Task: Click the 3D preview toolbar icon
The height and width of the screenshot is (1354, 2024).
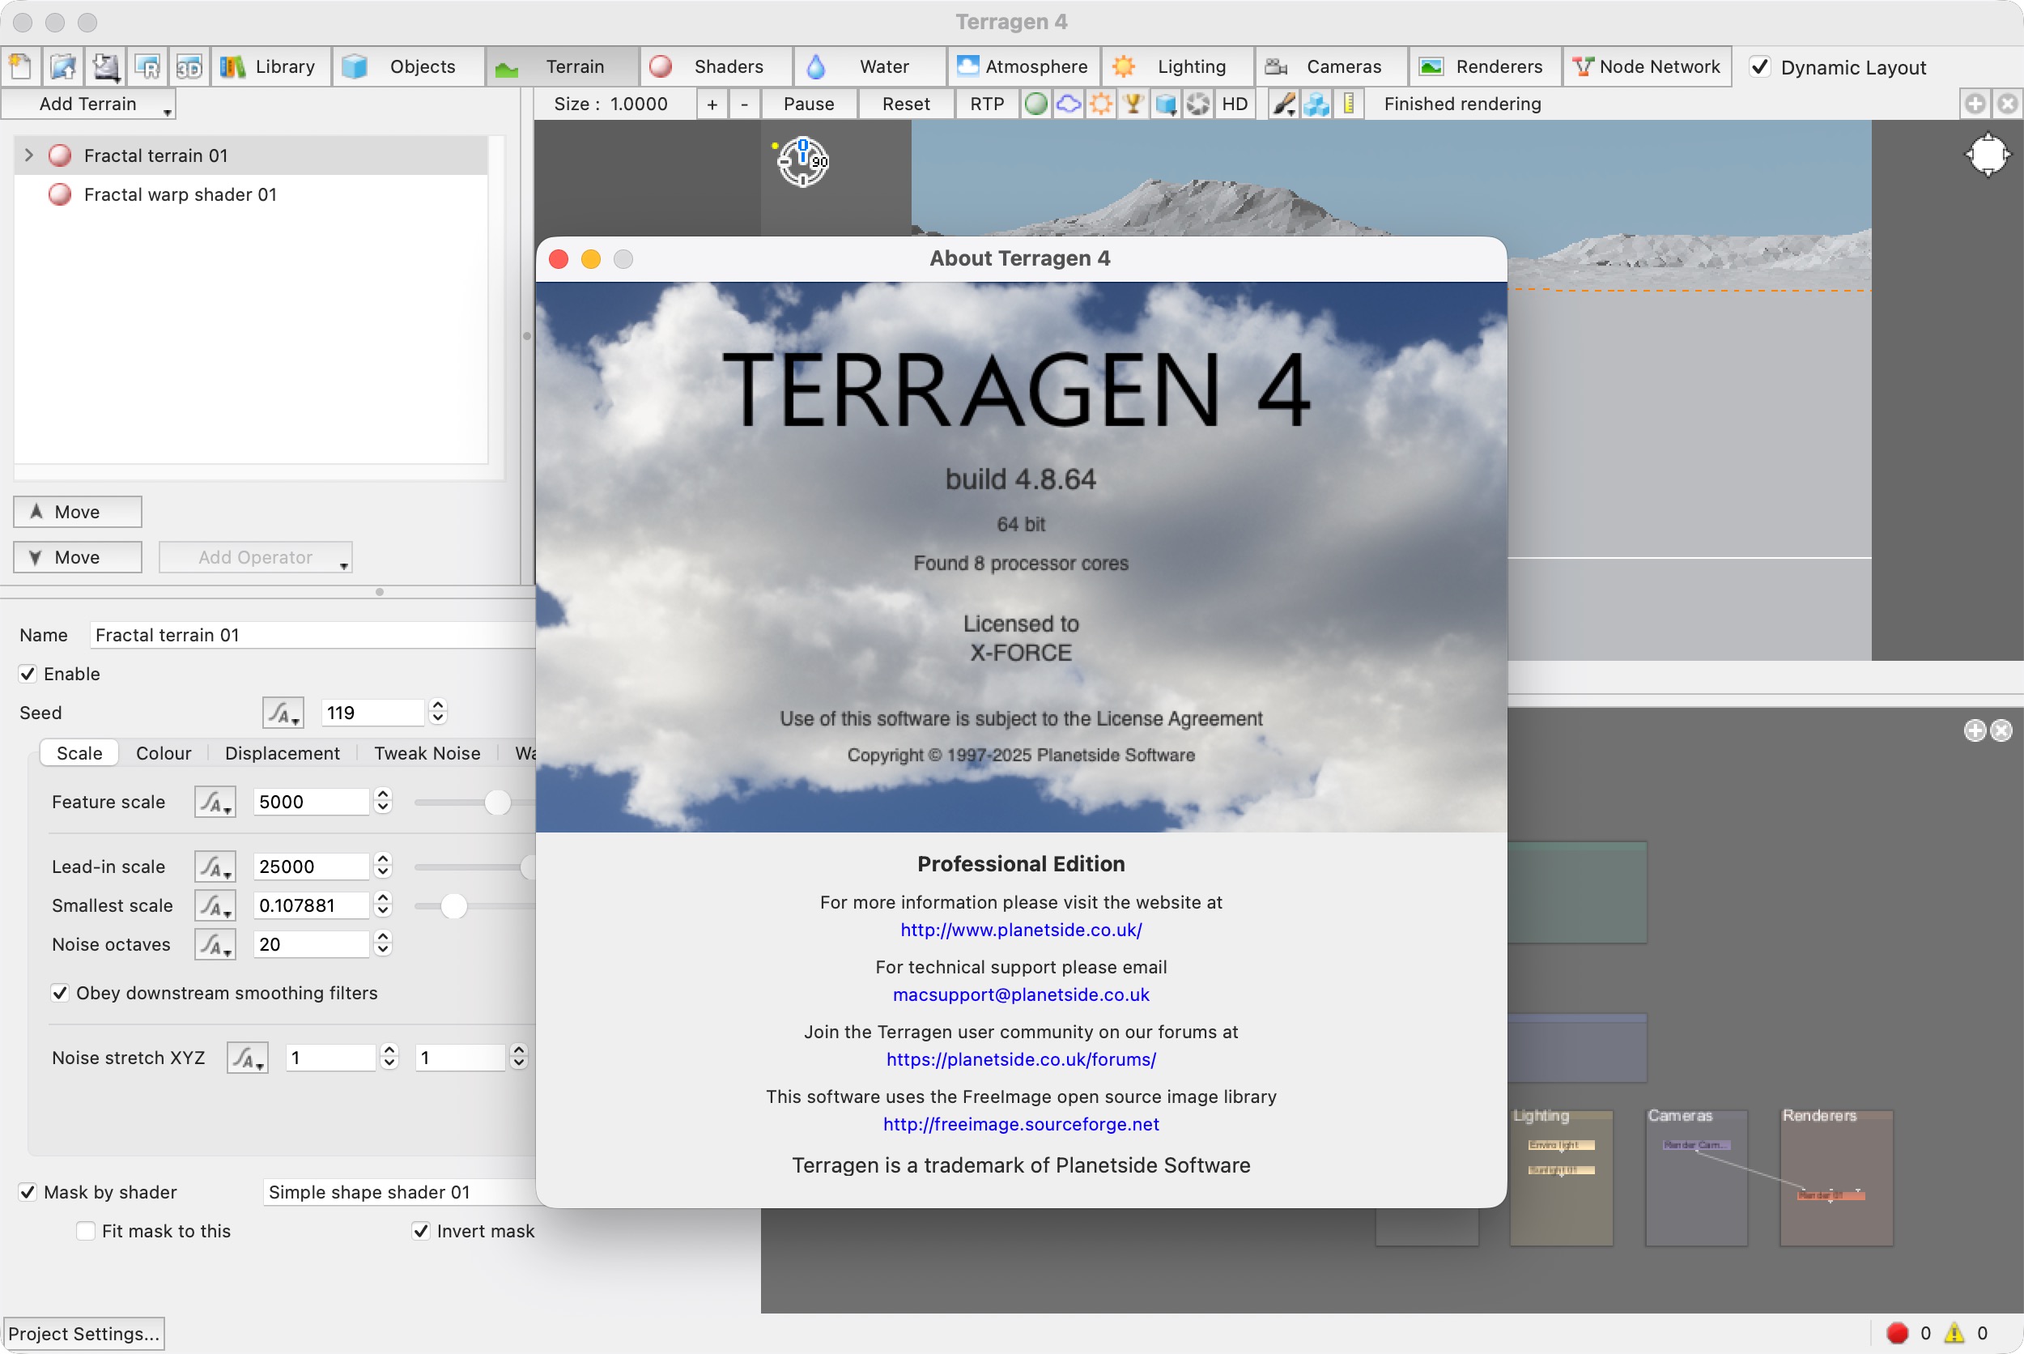Action: coord(189,66)
